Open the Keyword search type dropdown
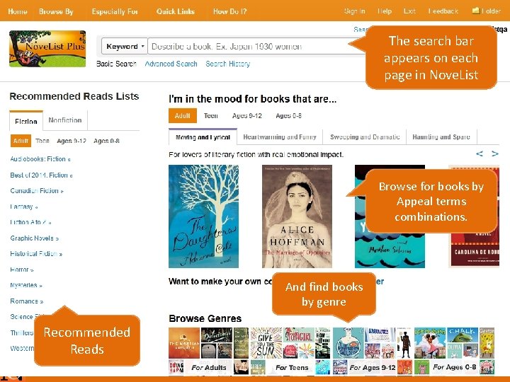The height and width of the screenshot is (382, 510). click(x=125, y=46)
